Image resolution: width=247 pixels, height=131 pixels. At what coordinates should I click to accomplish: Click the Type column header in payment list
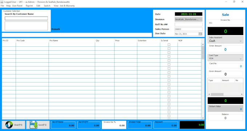pos(214,80)
